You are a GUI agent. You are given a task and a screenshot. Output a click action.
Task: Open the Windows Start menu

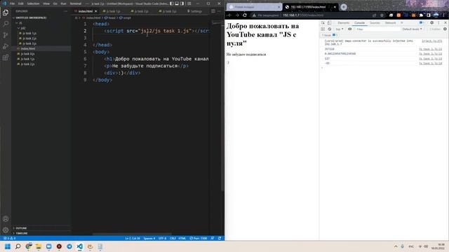click(x=8, y=246)
